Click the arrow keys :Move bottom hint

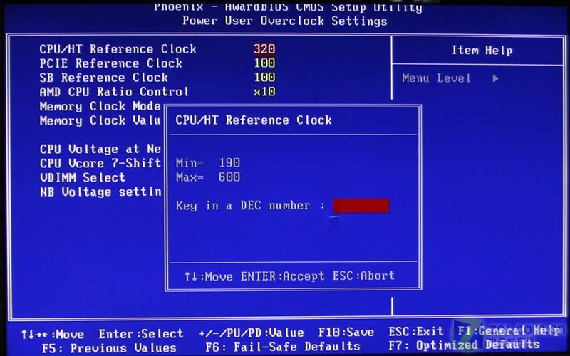pyautogui.click(x=52, y=334)
